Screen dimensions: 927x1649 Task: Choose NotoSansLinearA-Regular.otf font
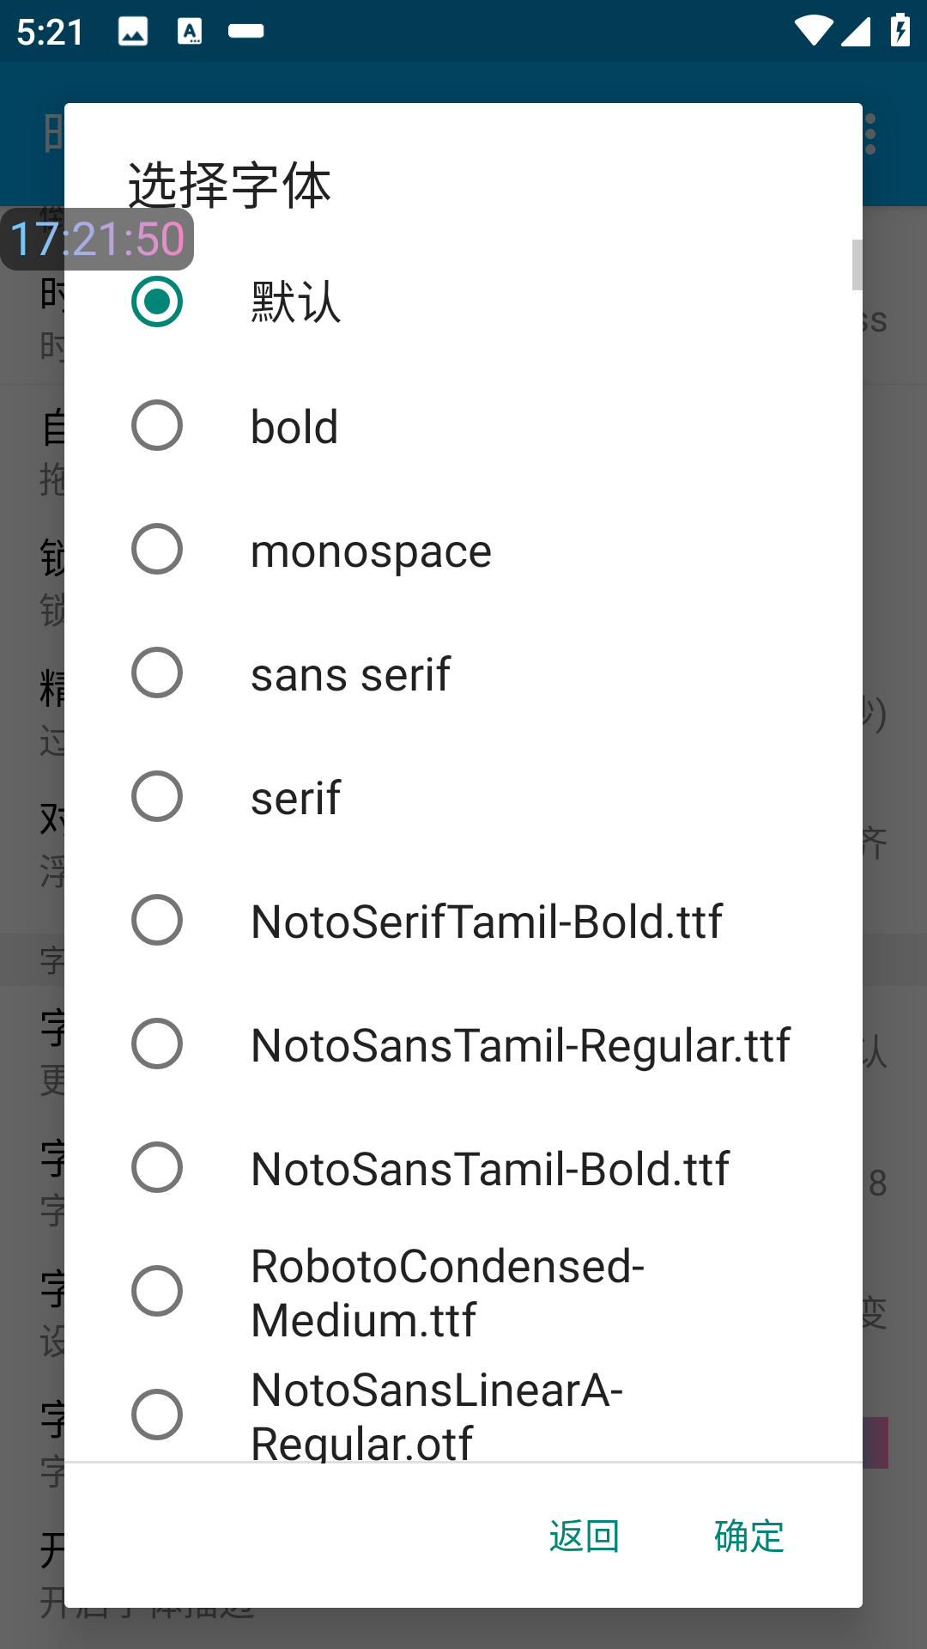tap(157, 1415)
